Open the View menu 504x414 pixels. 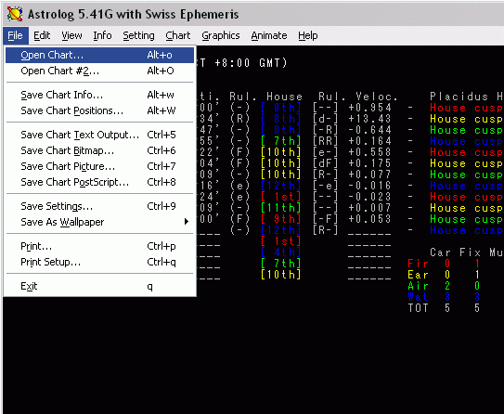coord(71,35)
